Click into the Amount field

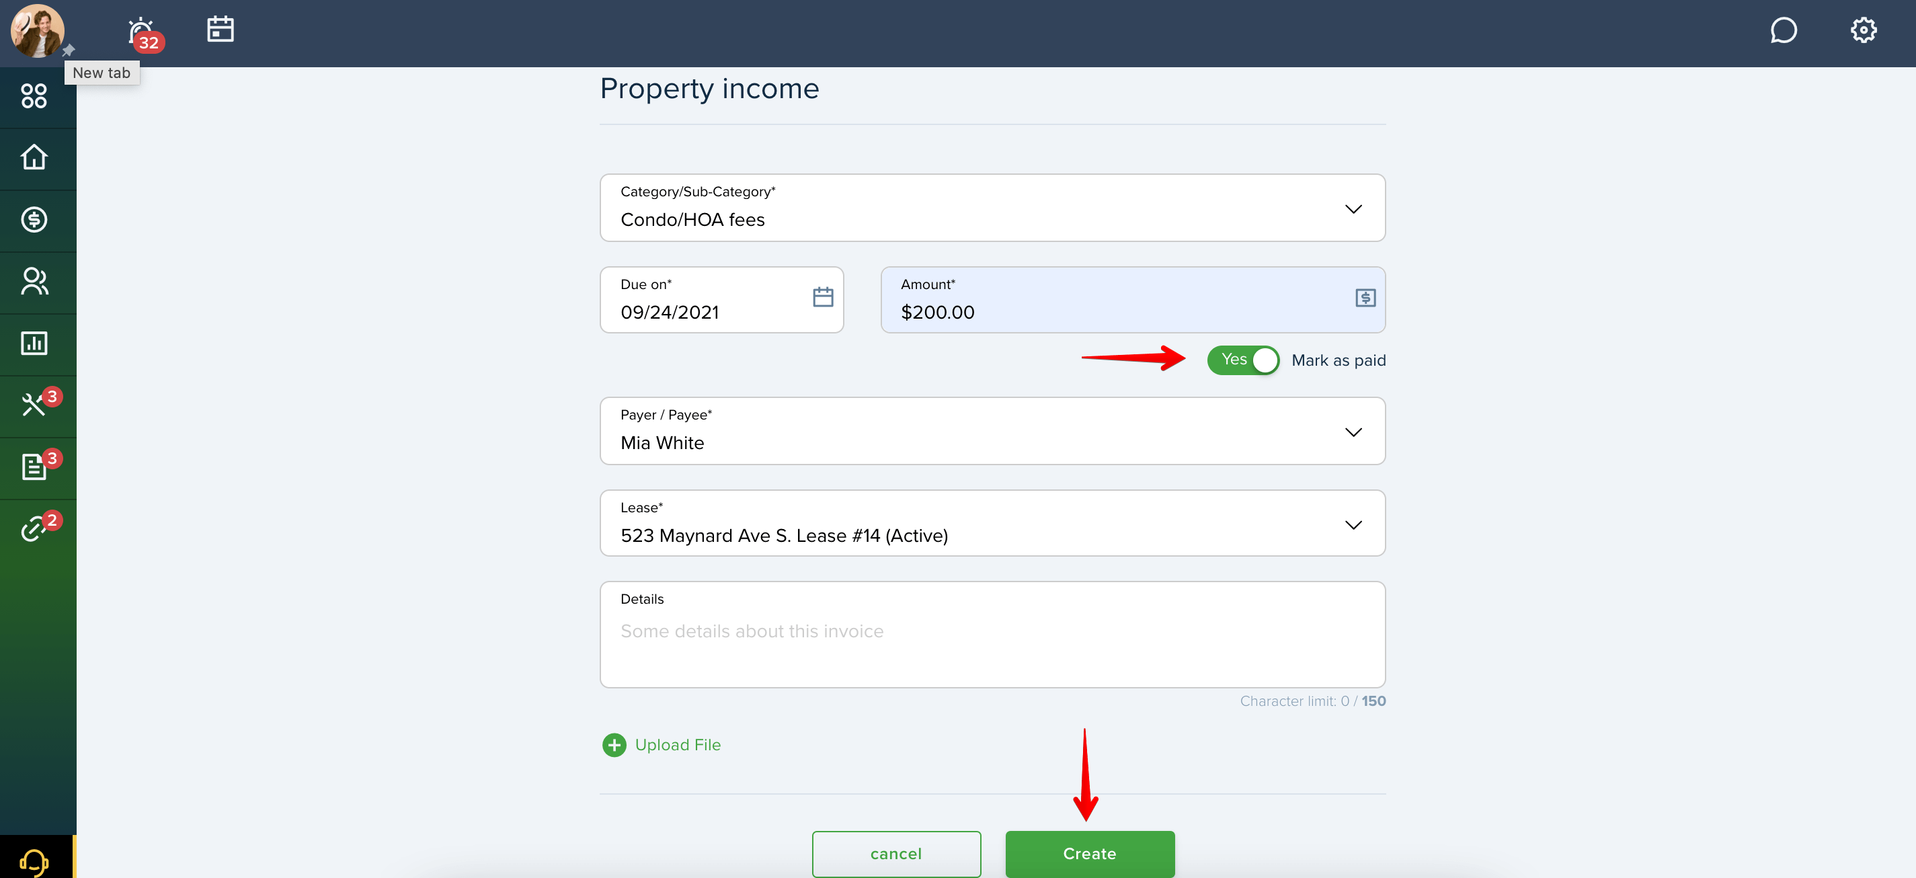[1133, 300]
